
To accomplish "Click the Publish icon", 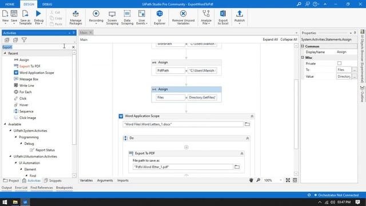I will click(240, 14).
